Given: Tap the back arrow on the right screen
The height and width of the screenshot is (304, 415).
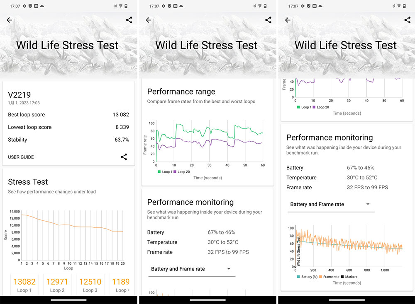Looking at the screenshot, I should (288, 20).
